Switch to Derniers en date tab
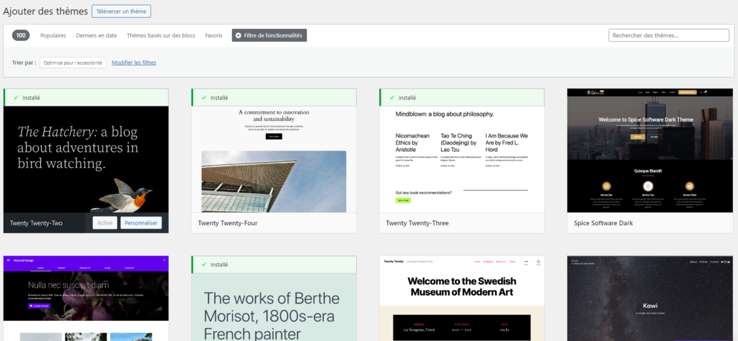The image size is (738, 341). pyautogui.click(x=97, y=35)
